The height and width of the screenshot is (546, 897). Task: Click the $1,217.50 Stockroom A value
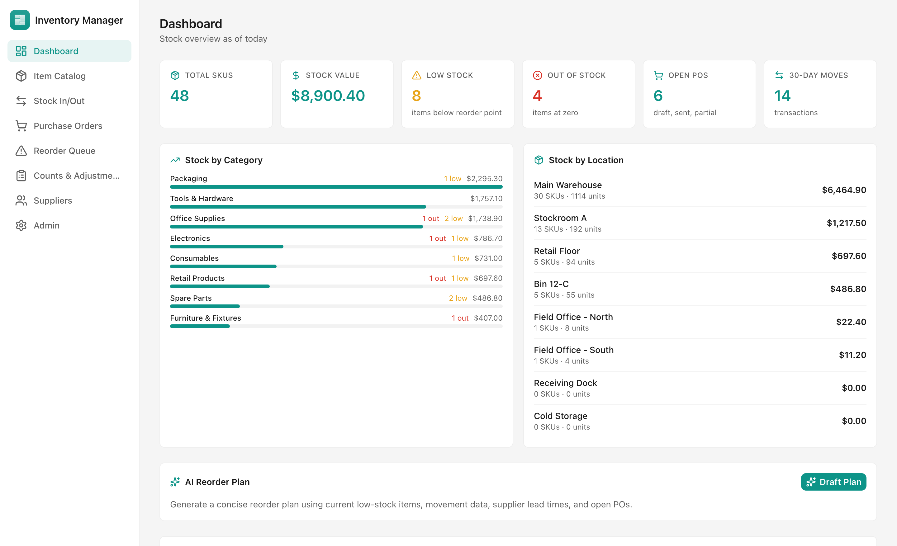847,223
